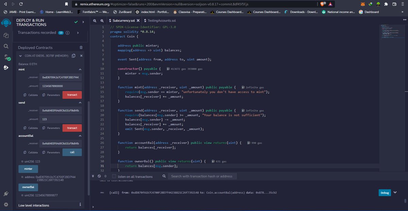The height and width of the screenshot is (211, 408).
Task: Show more bookmarks overflow chevron
Action: coord(403,12)
